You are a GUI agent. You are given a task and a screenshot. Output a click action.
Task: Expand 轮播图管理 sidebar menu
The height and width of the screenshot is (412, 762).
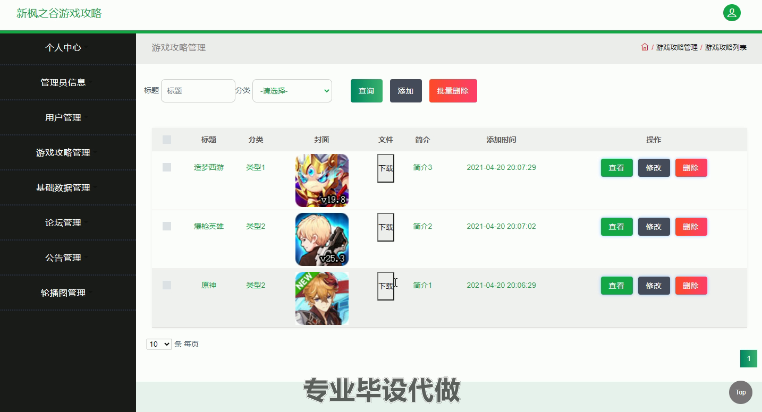(67, 293)
